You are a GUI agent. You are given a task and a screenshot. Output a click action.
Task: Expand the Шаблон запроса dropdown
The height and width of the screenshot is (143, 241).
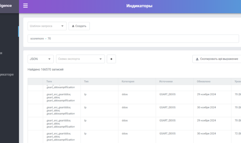[x=47, y=26]
